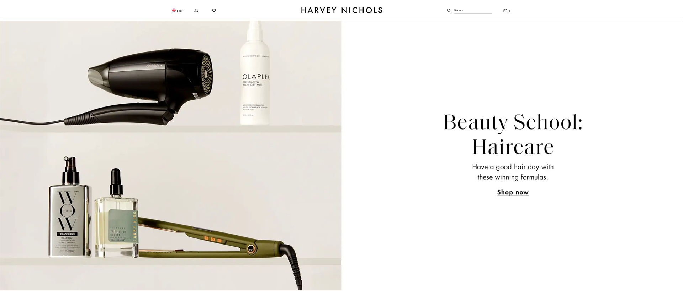
Task: Click the Beauty School: Haircare heading
Action: click(x=513, y=134)
